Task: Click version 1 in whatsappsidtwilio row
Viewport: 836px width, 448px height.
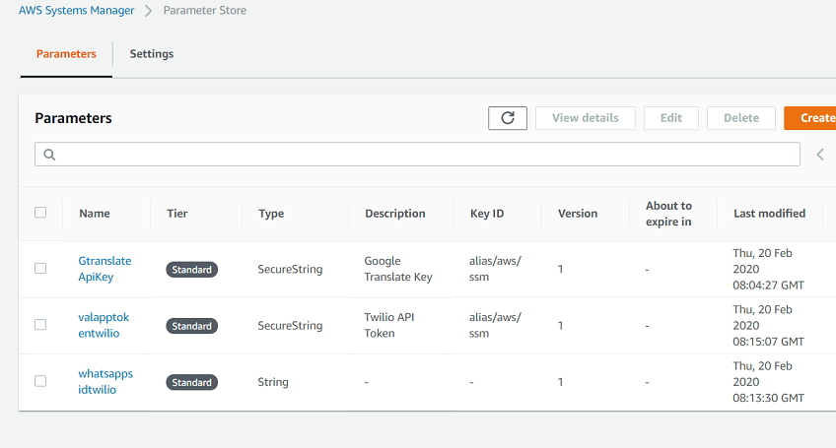Action: (x=560, y=382)
